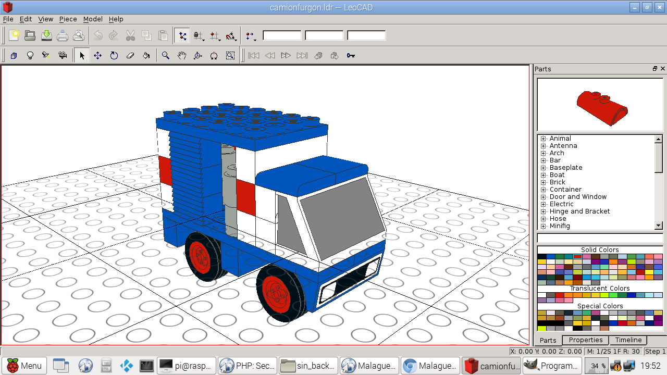The height and width of the screenshot is (375, 667).
Task: Select the Move tool in toolbar
Action: point(97,55)
